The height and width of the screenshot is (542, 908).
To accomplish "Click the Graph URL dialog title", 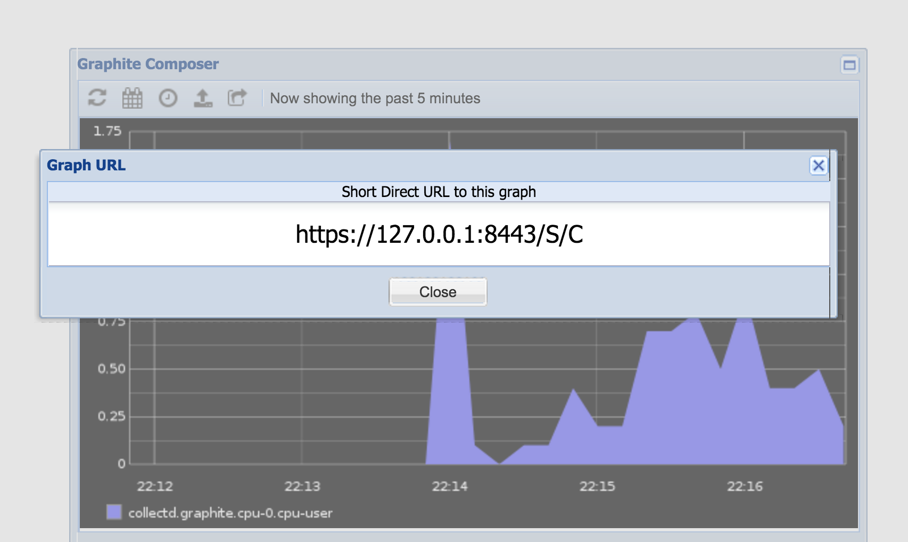I will click(86, 165).
